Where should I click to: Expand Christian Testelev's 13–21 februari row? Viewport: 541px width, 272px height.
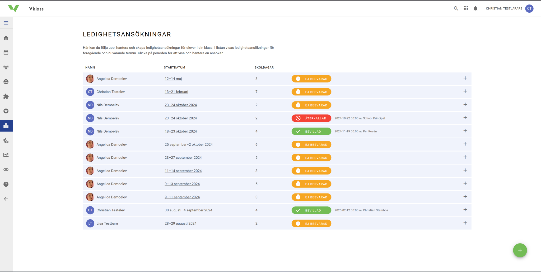(x=465, y=91)
